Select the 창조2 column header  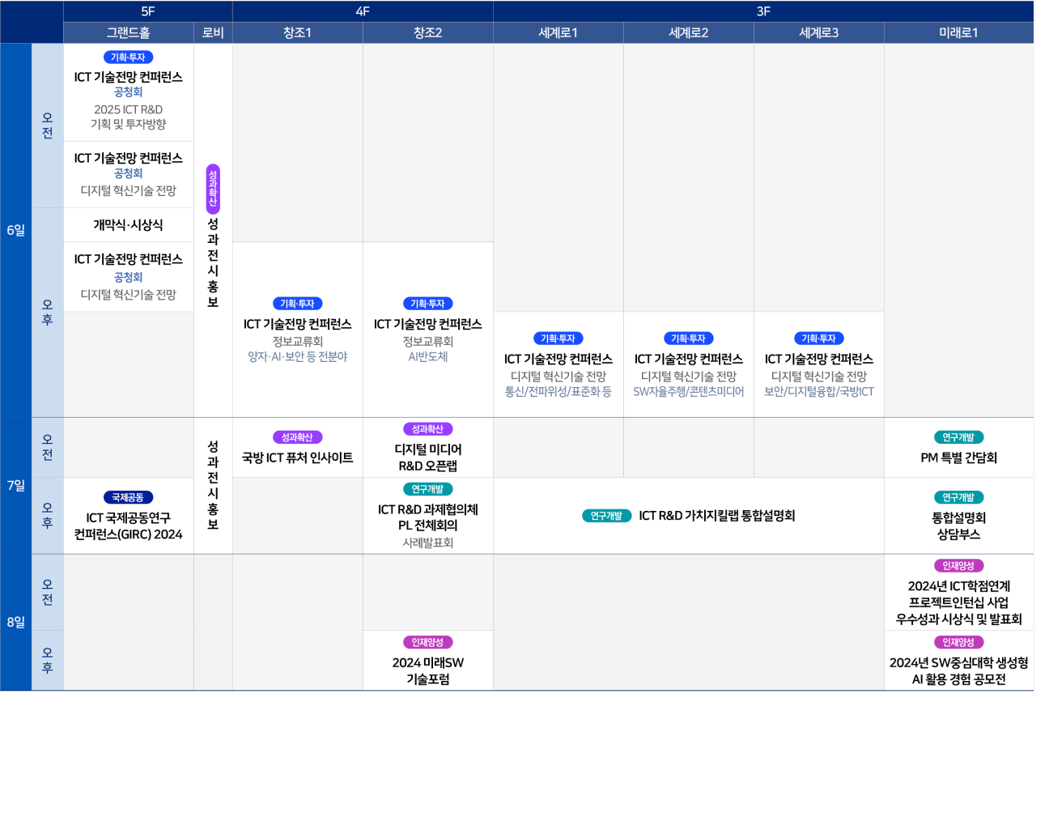coord(428,32)
